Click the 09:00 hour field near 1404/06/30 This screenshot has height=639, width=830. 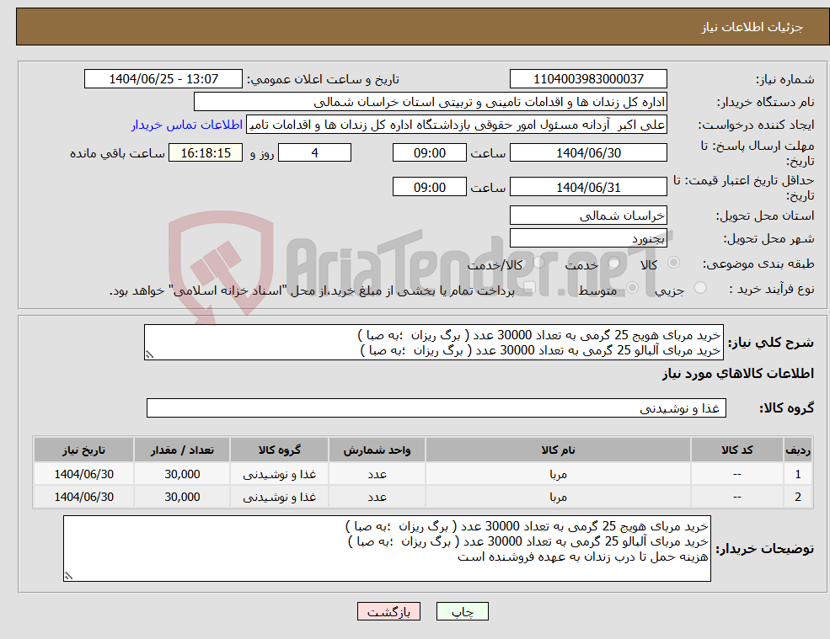(x=430, y=152)
